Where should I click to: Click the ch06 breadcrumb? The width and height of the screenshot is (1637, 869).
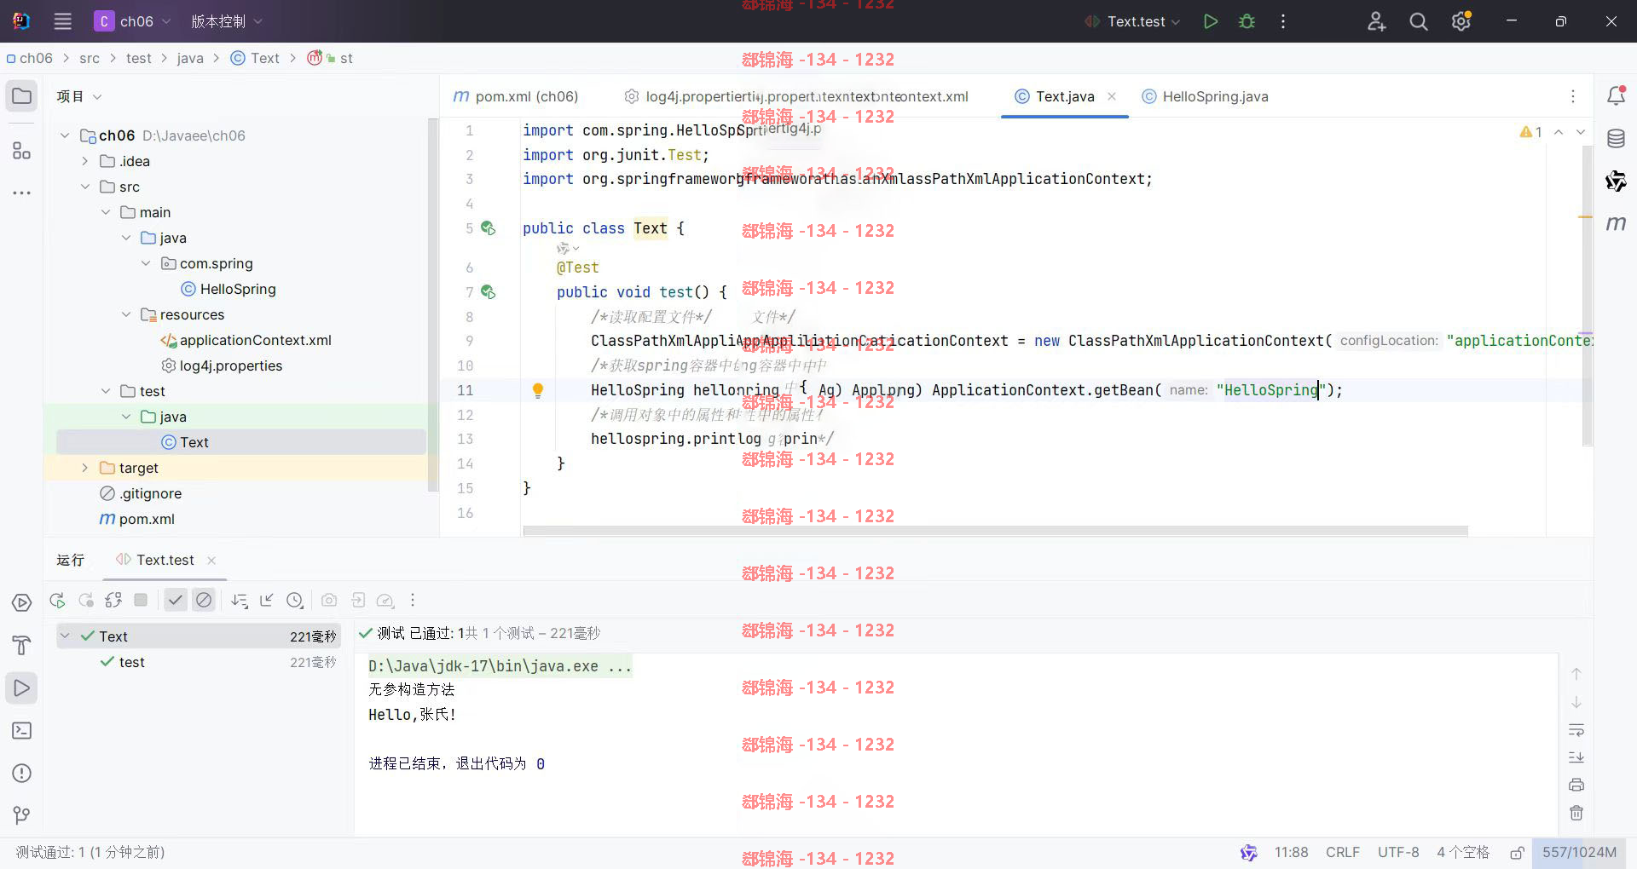[30, 58]
